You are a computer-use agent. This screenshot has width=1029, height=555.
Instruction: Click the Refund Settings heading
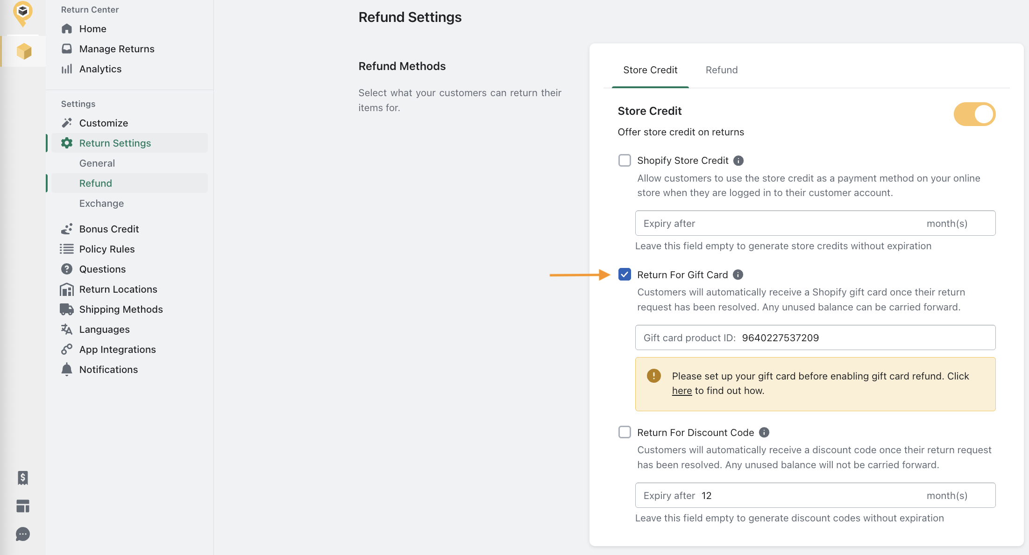tap(410, 17)
